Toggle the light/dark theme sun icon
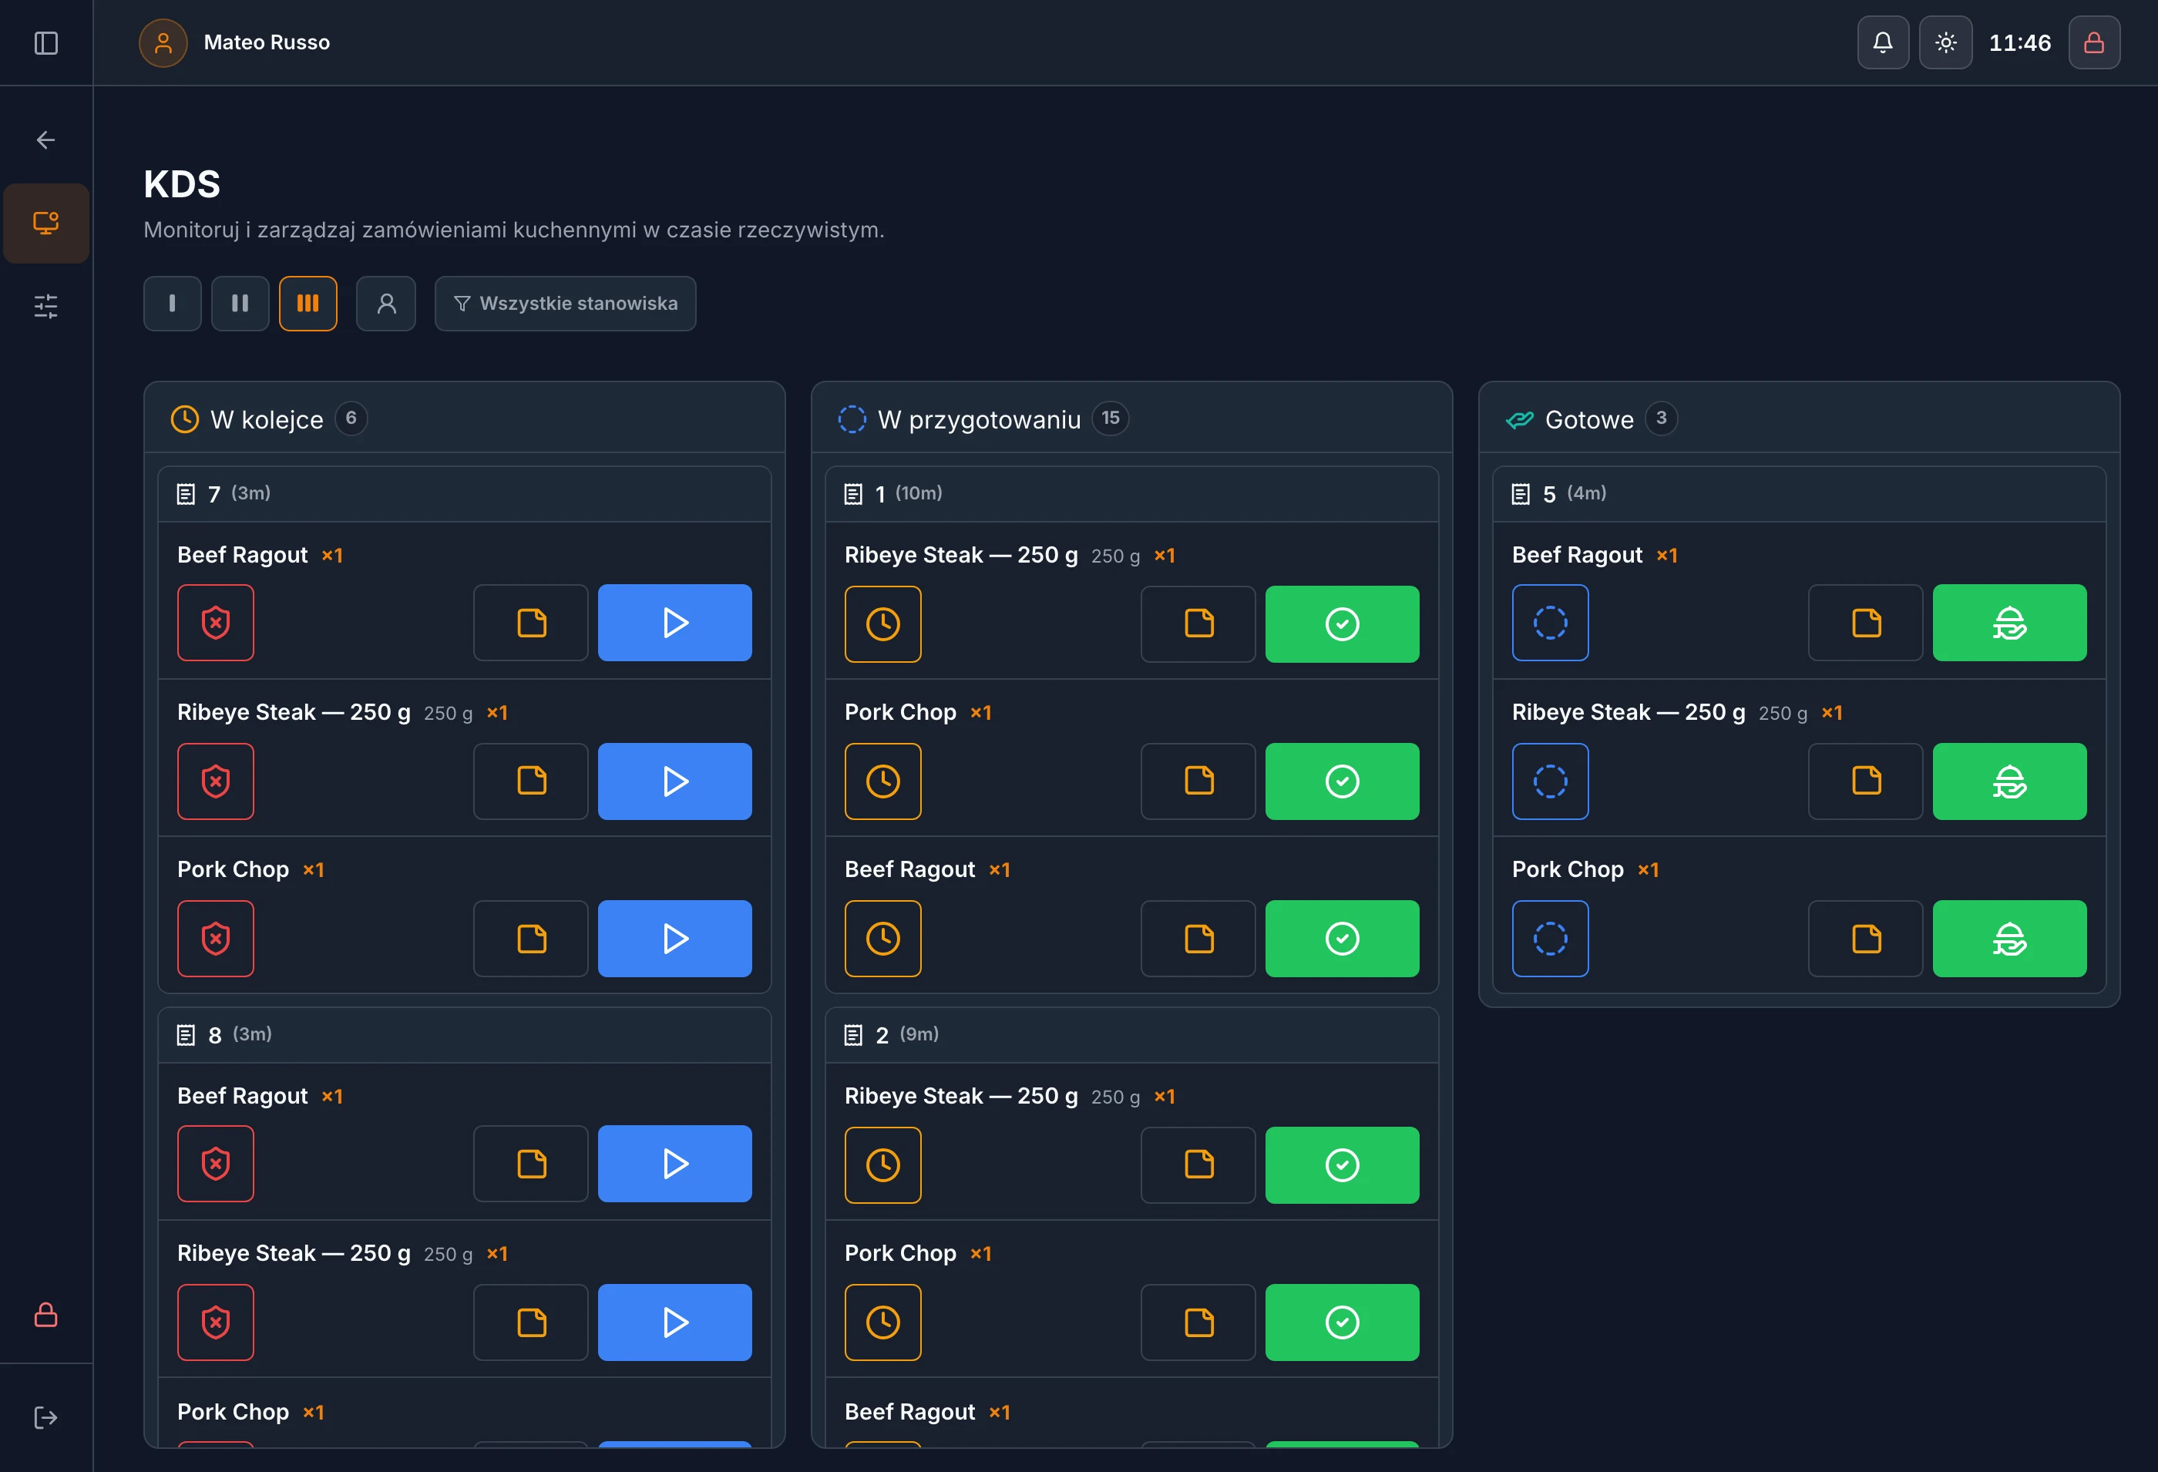The width and height of the screenshot is (2158, 1472). 1945,42
